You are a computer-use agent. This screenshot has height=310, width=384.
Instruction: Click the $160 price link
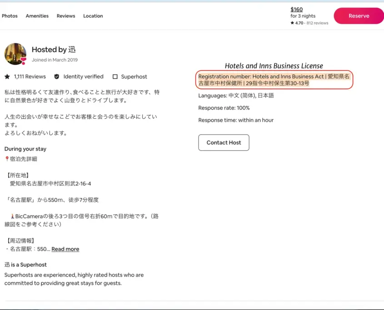pos(297,9)
